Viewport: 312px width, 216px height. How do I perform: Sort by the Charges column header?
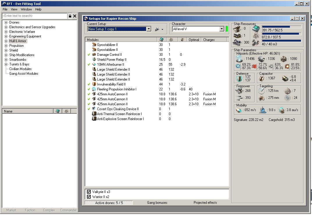pyautogui.click(x=214, y=40)
